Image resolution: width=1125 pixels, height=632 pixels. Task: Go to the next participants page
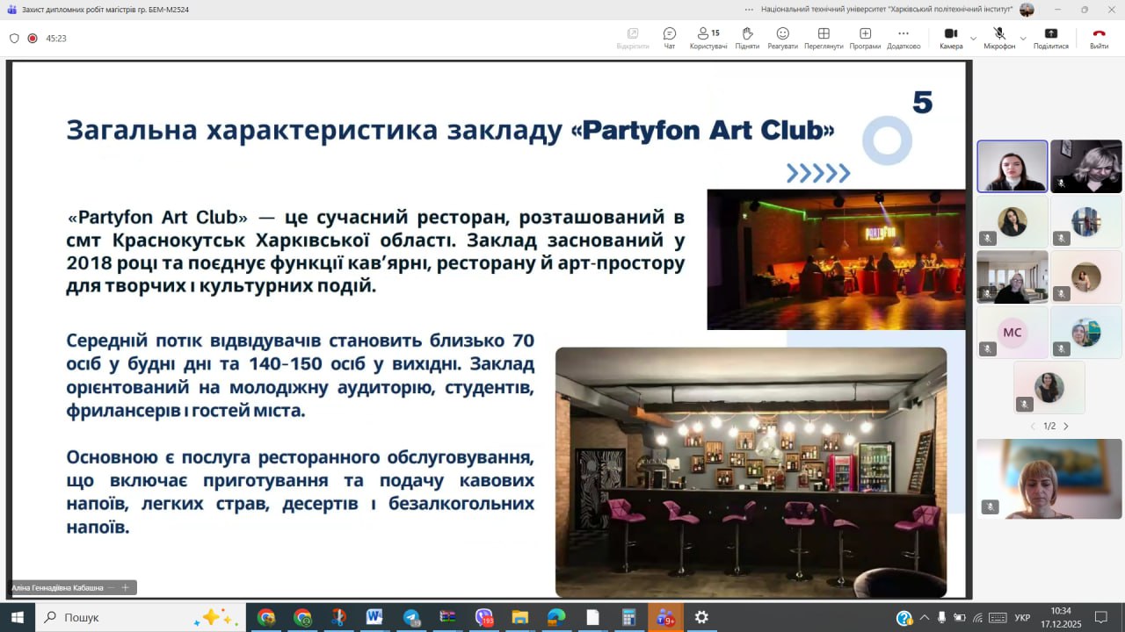coord(1066,427)
